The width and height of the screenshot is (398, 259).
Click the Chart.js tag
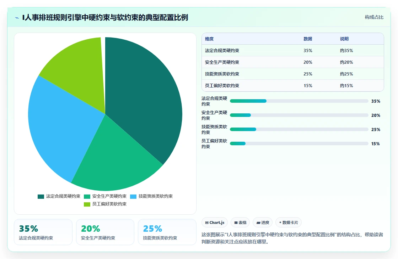pyautogui.click(x=215, y=223)
